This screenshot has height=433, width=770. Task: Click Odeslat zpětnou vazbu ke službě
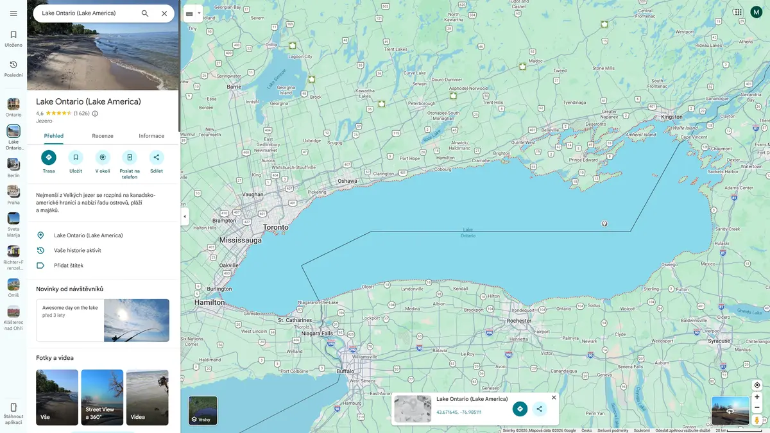coord(683,430)
